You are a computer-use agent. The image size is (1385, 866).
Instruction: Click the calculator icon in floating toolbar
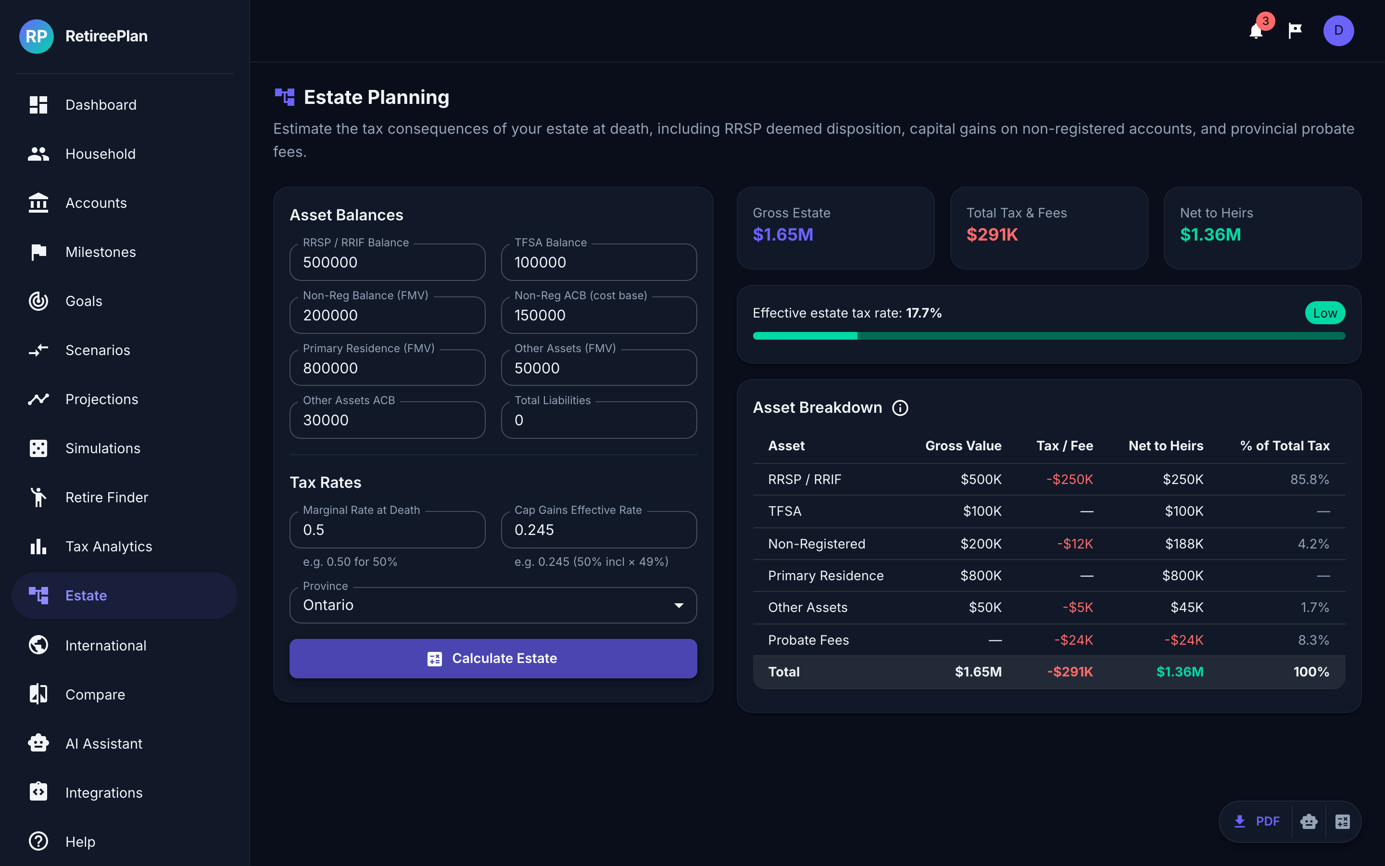tap(1343, 821)
